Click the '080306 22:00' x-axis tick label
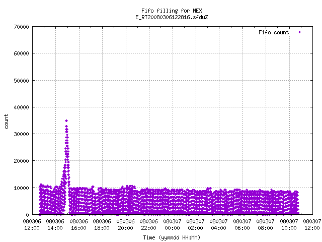This screenshot has height=242, width=322. [x=149, y=225]
